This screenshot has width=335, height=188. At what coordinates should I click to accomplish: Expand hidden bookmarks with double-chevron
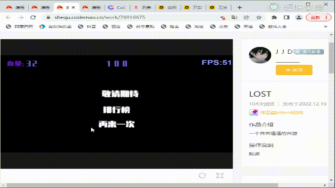click(x=326, y=27)
